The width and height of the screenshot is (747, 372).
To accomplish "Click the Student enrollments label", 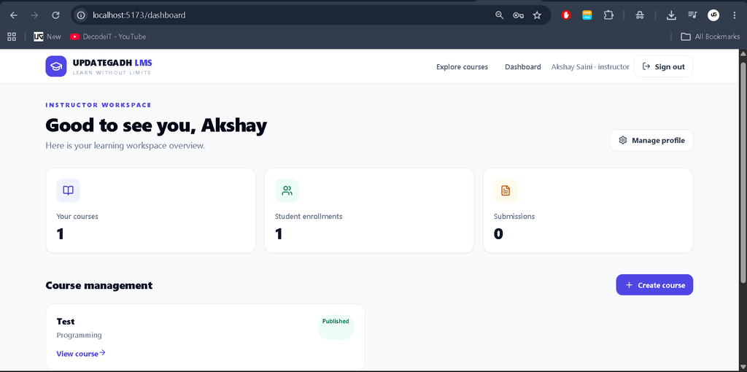I will tap(309, 216).
